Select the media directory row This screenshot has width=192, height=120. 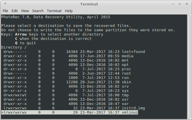coord(68,56)
